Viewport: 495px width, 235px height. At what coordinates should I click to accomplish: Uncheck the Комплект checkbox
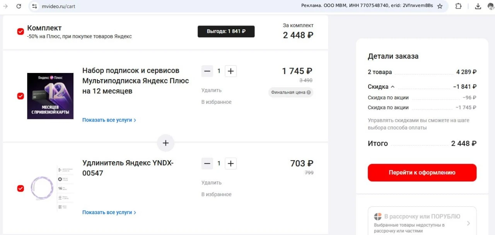[x=20, y=32]
